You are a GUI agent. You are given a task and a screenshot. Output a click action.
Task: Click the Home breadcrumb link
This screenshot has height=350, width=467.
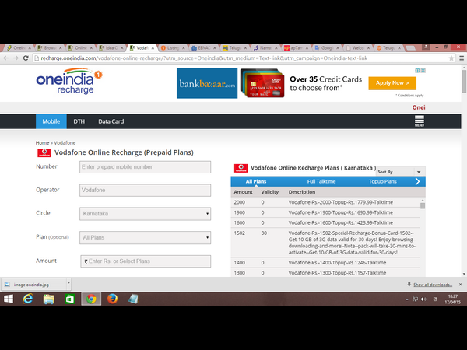tap(42, 143)
